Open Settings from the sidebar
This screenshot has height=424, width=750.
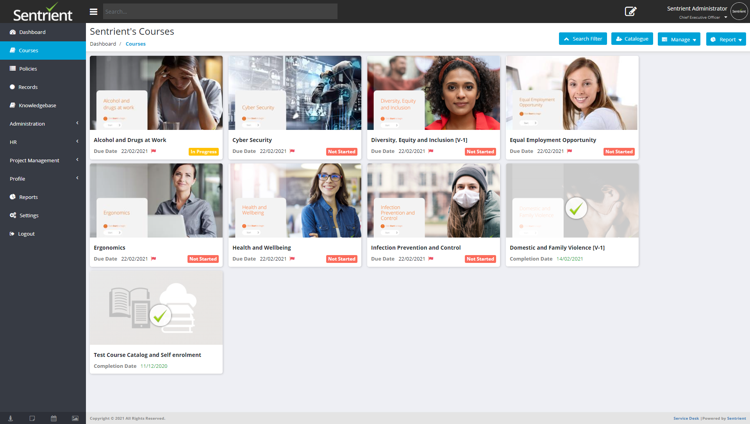pos(12,215)
